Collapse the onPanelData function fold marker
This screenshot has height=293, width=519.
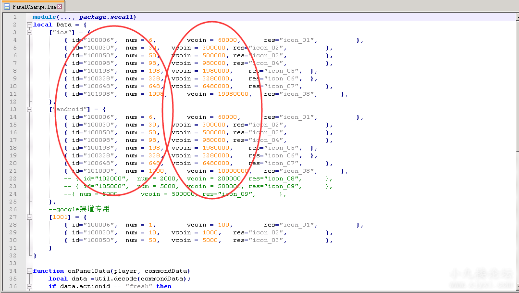(29, 271)
